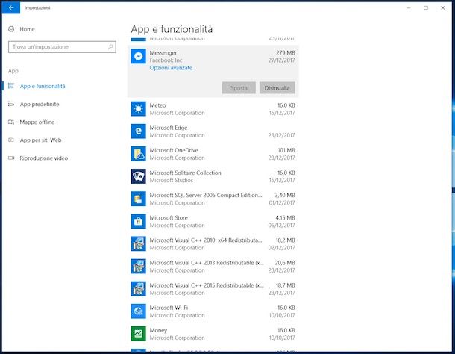Click the 3,40 MB size value
The height and width of the screenshot is (354, 455).
tap(285, 196)
